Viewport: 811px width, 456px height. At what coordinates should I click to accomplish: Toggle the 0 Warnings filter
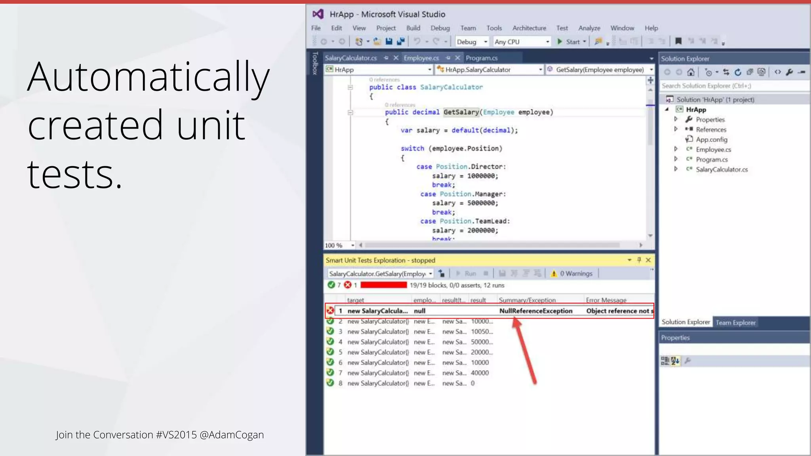pyautogui.click(x=572, y=274)
